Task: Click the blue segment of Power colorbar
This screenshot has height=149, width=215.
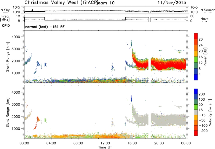Action: click(x=196, y=77)
